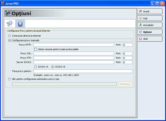Focus the Proxy HTTP address field
This screenshot has height=121, width=166.
(74, 45)
